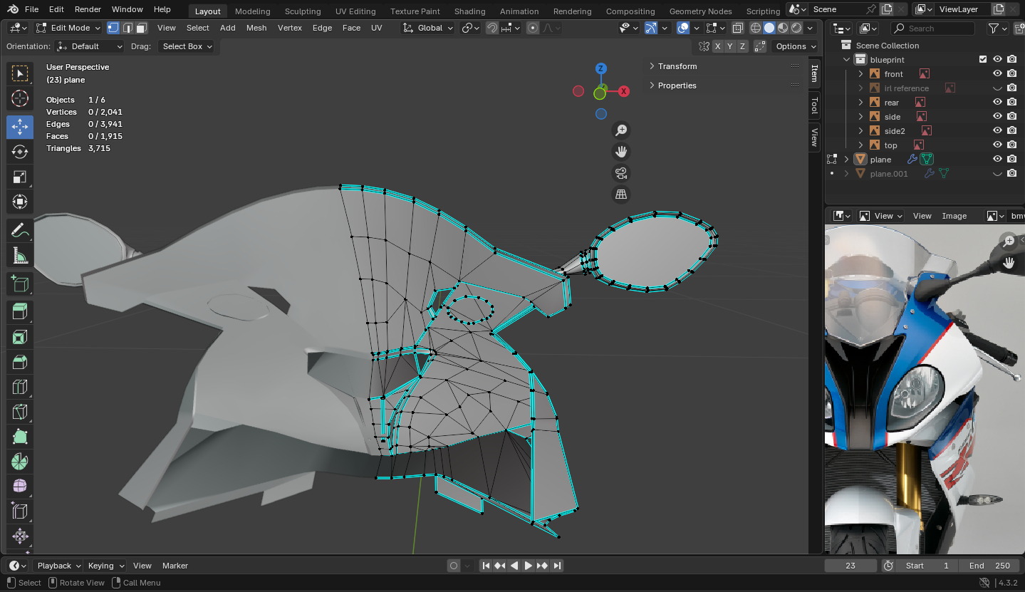1025x592 pixels.
Task: Click the red X axis gizmo ball
Action: point(624,91)
